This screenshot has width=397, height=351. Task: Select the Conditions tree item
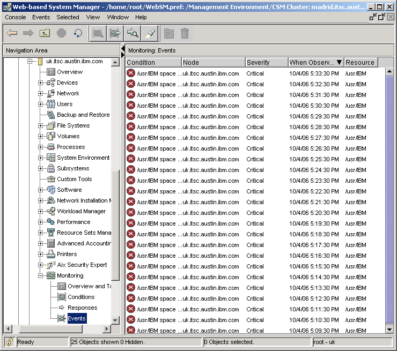click(81, 297)
